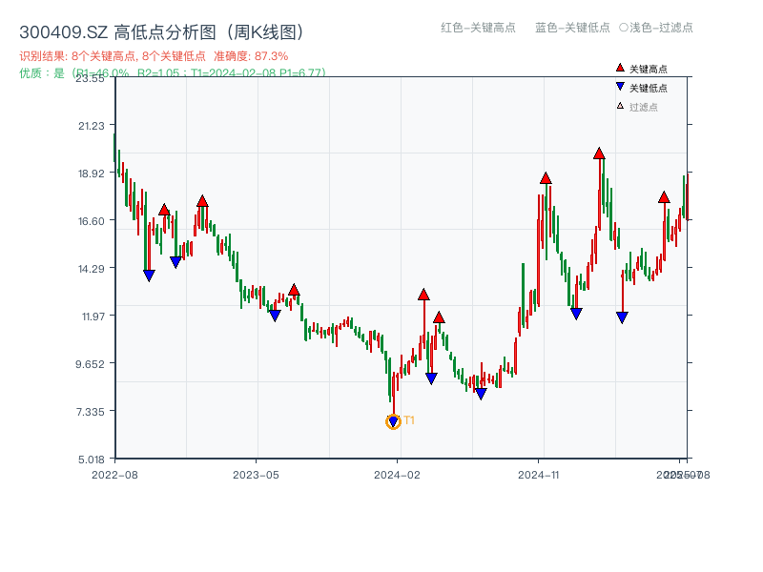This screenshot has height=572, width=763.
Task: Click the highest red key-high triangle
Action: click(x=599, y=153)
